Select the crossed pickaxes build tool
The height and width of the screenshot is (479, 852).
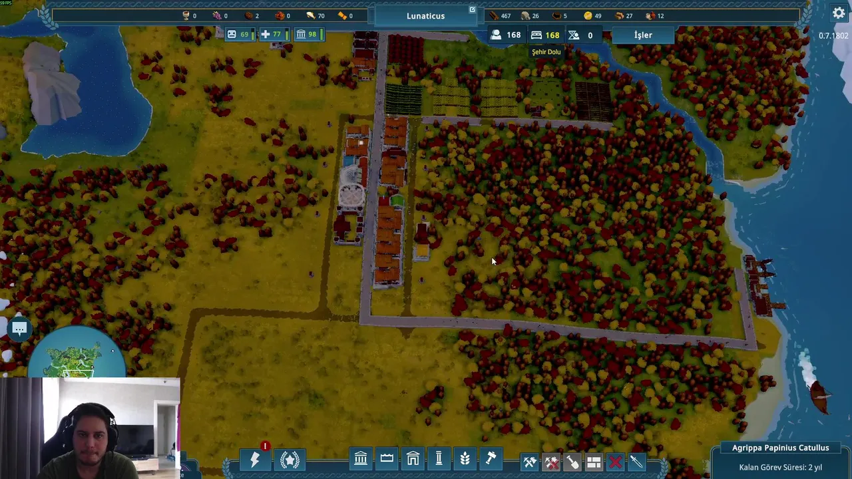tap(530, 461)
